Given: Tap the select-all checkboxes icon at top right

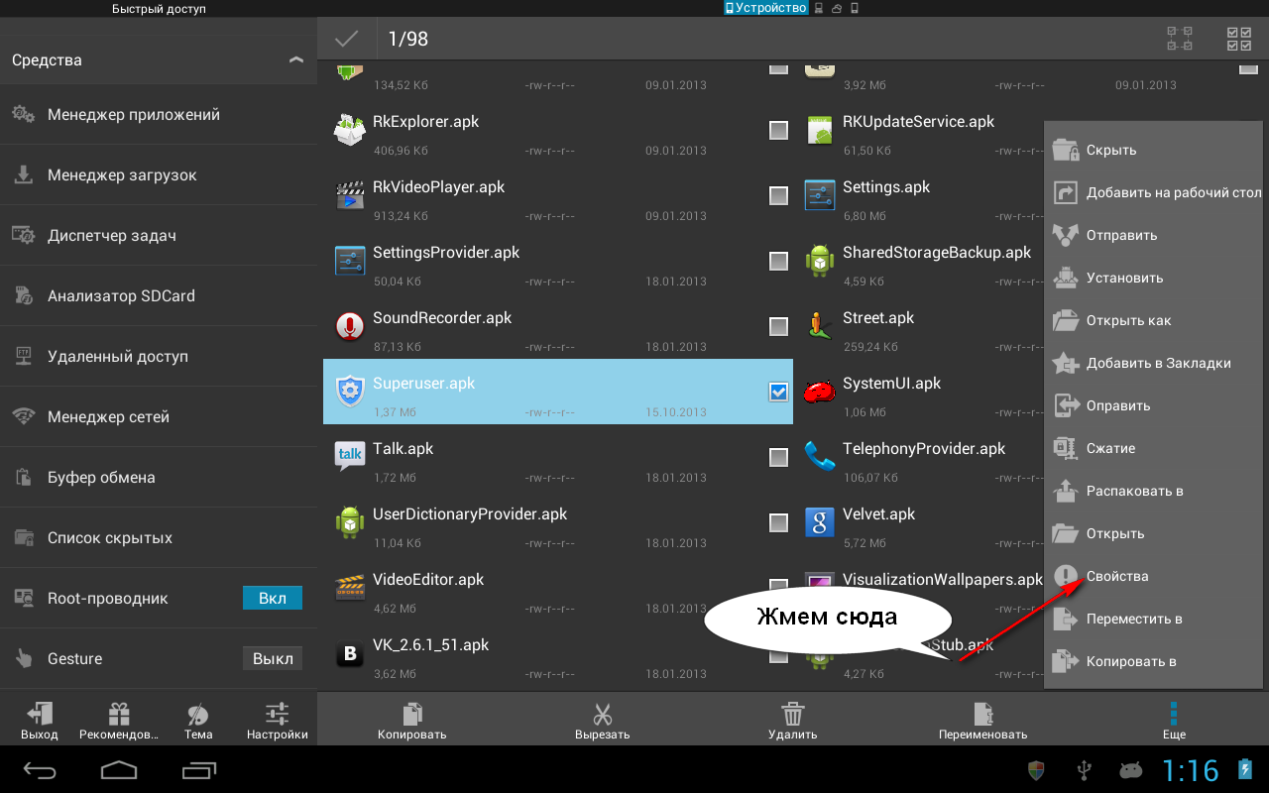Looking at the screenshot, I should (1239, 39).
